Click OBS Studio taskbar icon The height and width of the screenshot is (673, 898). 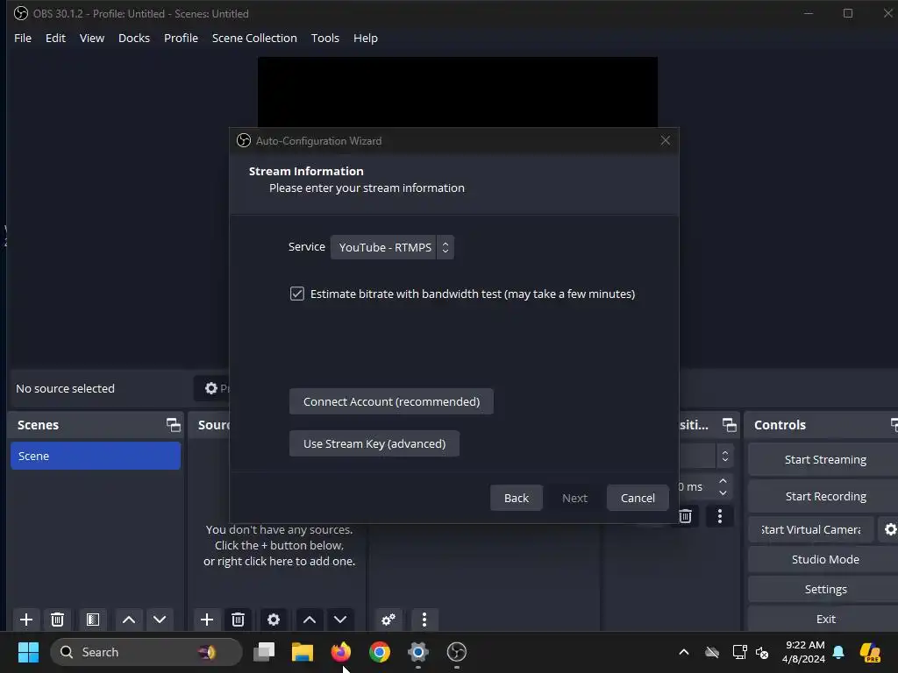coord(456,652)
